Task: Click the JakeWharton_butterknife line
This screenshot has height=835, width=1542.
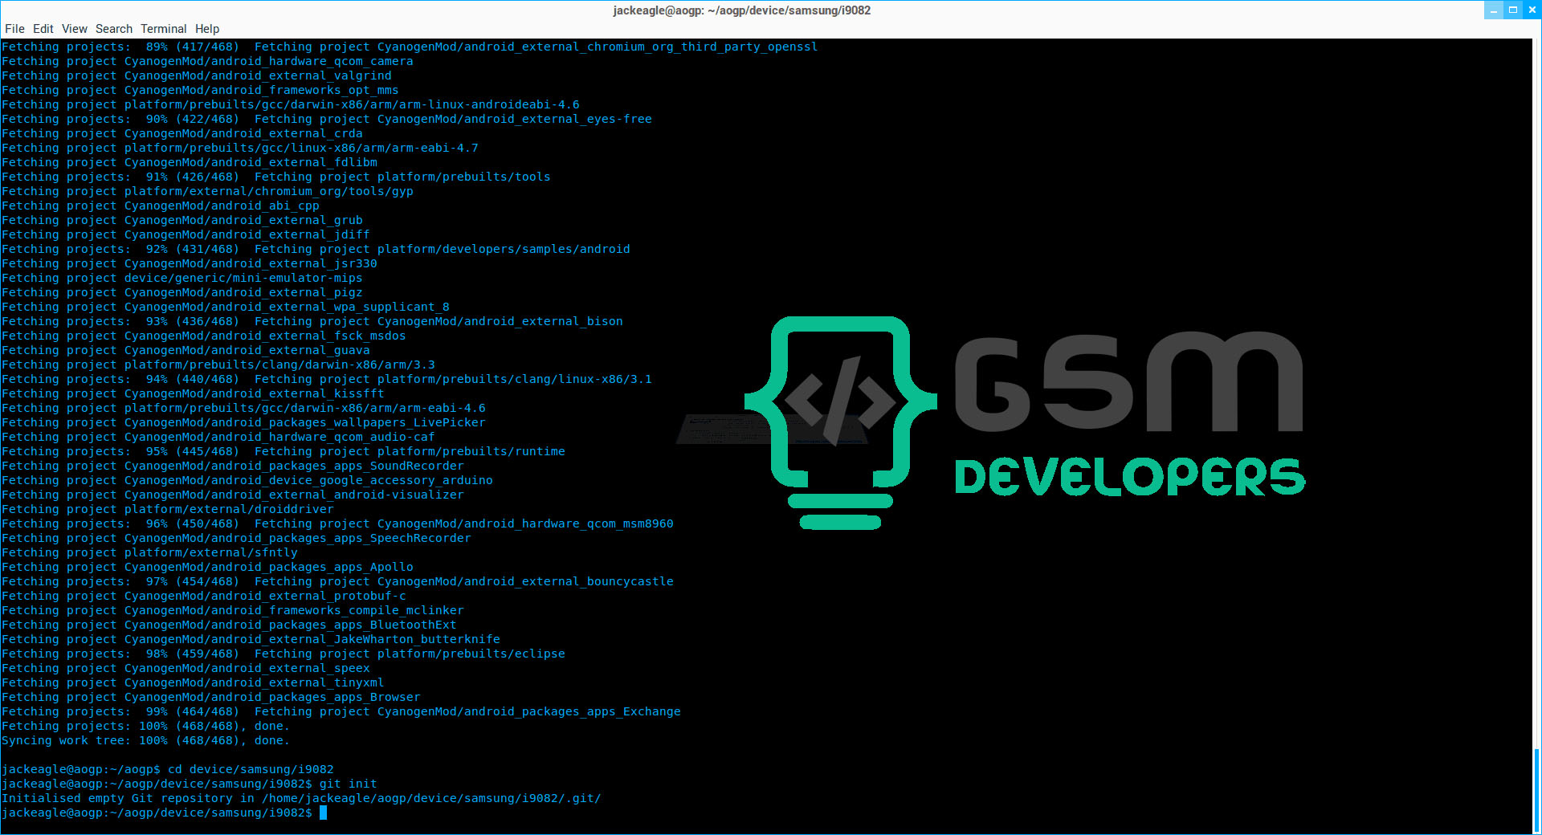Action: coord(251,639)
